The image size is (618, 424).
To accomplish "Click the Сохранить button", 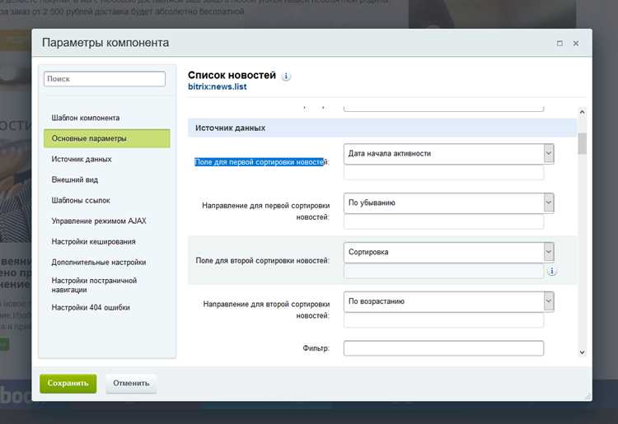I will point(68,384).
